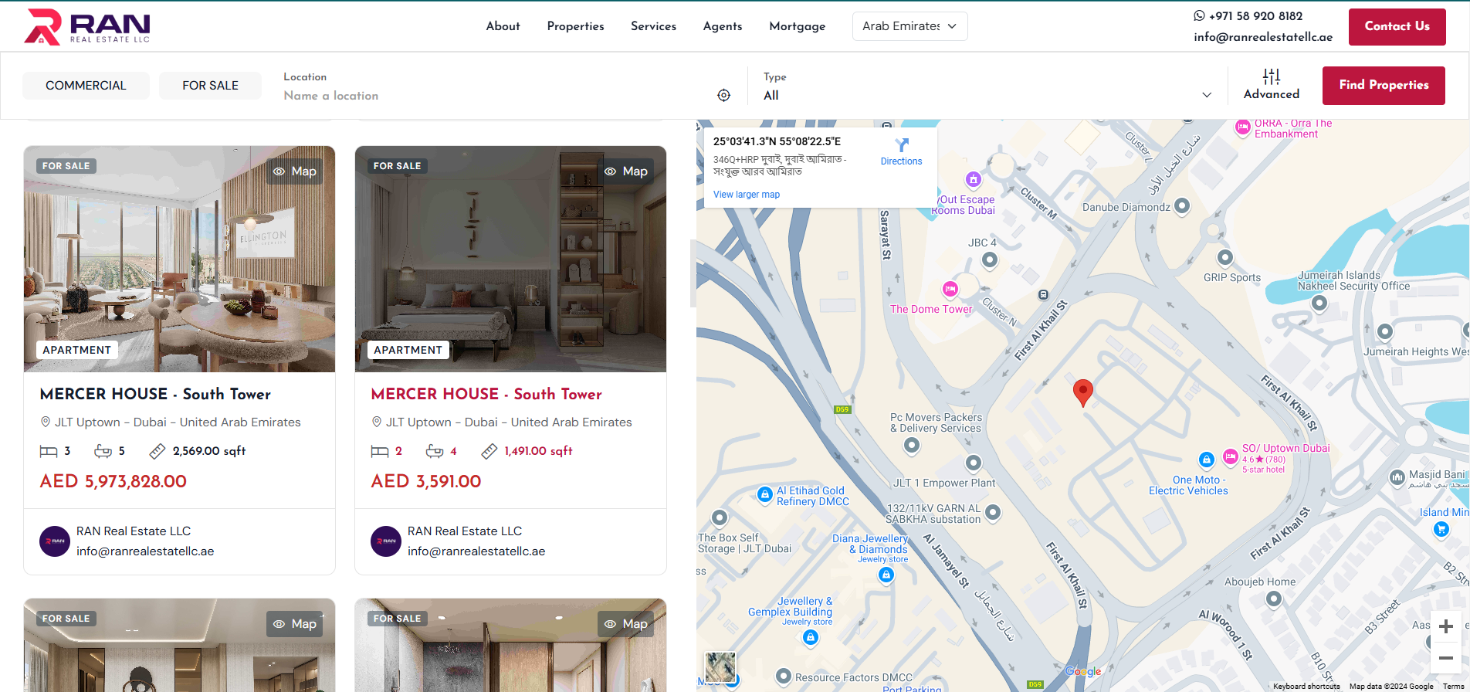Click the Contact Us button
This screenshot has width=1470, height=692.
[1397, 26]
